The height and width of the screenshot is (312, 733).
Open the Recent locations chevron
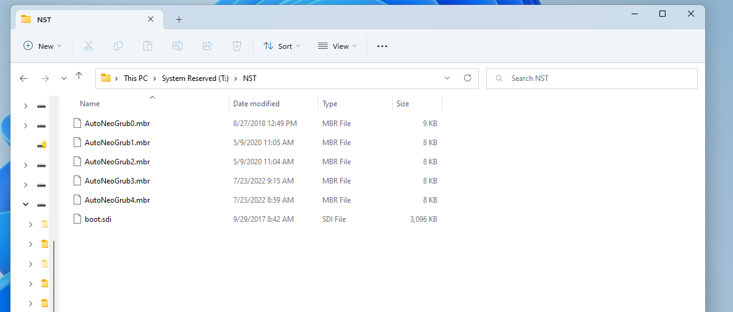point(64,78)
